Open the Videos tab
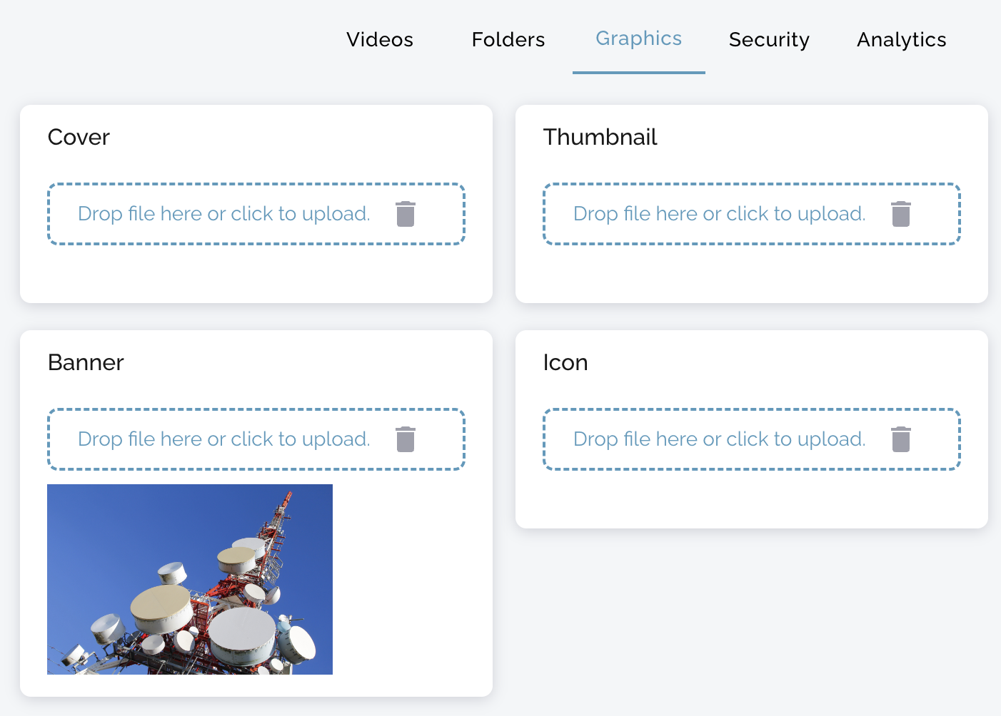This screenshot has height=716, width=1001. 380,40
